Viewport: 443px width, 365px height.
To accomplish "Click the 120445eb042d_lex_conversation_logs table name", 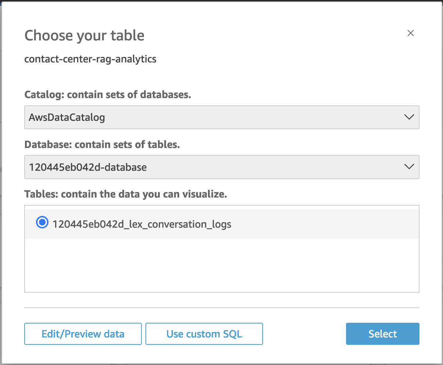I will coord(142,224).
